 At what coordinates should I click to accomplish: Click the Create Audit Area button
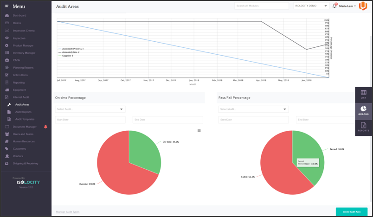(352, 212)
